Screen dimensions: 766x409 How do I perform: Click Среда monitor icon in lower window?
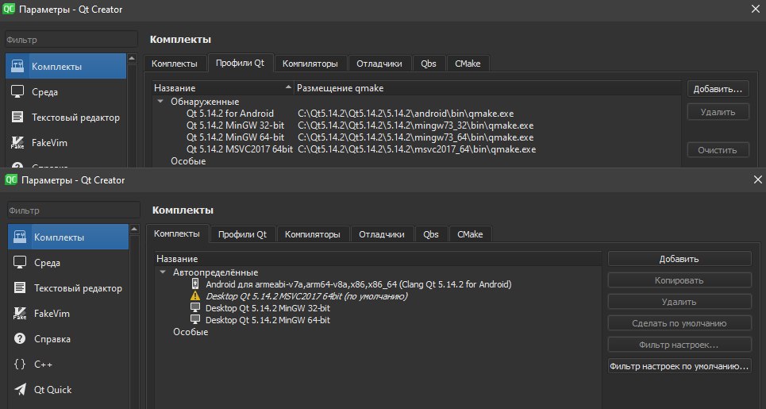click(x=20, y=263)
